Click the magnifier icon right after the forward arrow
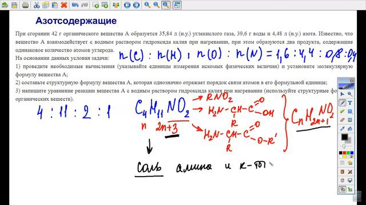Viewport: 366px width, 205px height. click(x=148, y=5)
